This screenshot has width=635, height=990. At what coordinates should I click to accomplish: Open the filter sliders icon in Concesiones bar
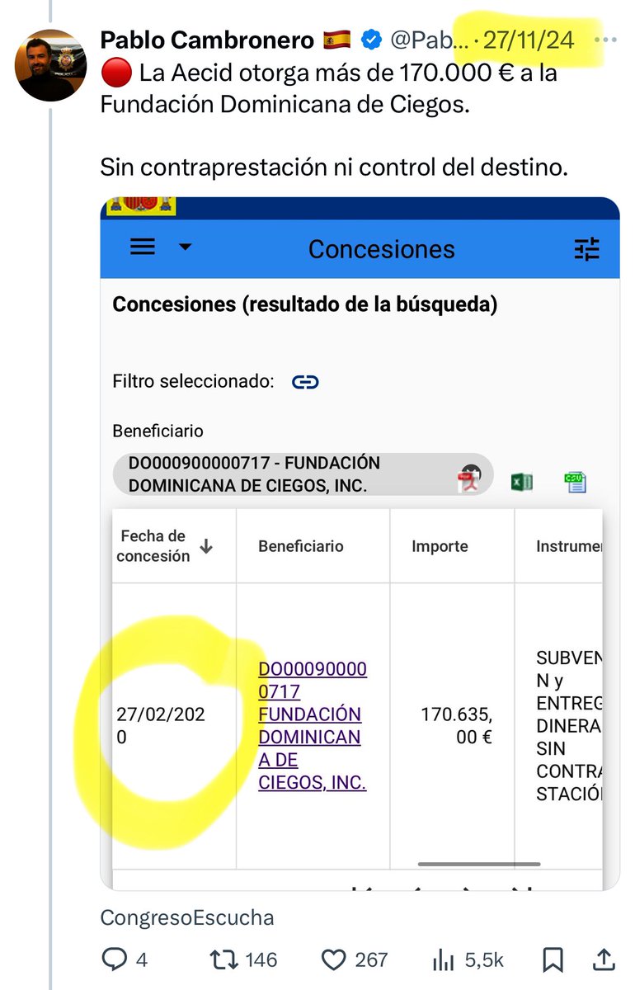(588, 248)
